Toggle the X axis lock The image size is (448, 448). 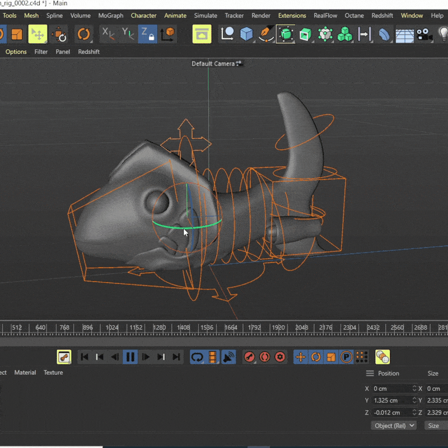pyautogui.click(x=108, y=34)
